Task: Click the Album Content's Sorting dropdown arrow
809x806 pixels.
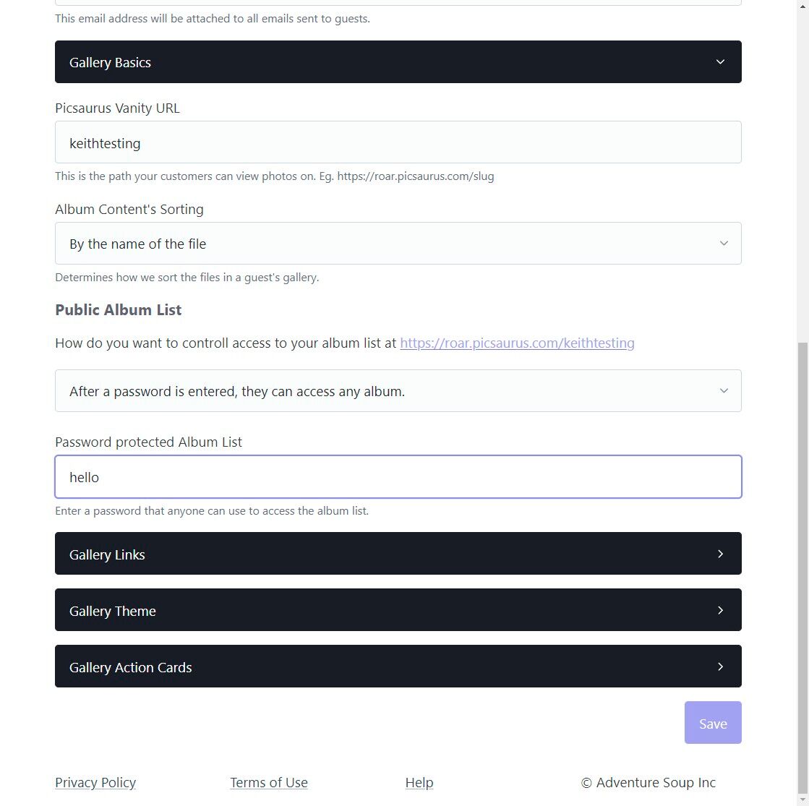Action: 724,244
